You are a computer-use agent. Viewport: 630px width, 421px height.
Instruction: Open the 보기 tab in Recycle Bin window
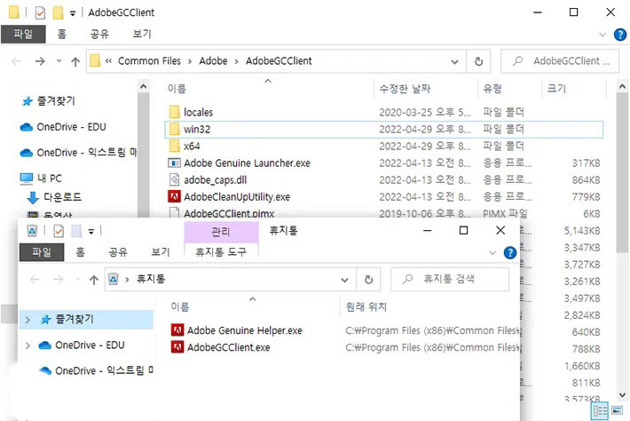[161, 252]
